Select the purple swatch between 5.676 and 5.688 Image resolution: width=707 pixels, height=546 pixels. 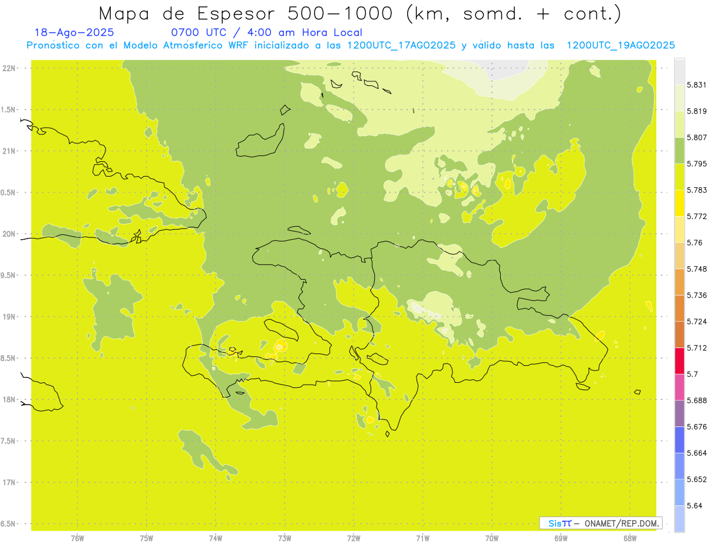[679, 413]
